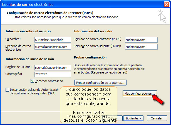Select the Nombre de usuario field

[53, 68]
